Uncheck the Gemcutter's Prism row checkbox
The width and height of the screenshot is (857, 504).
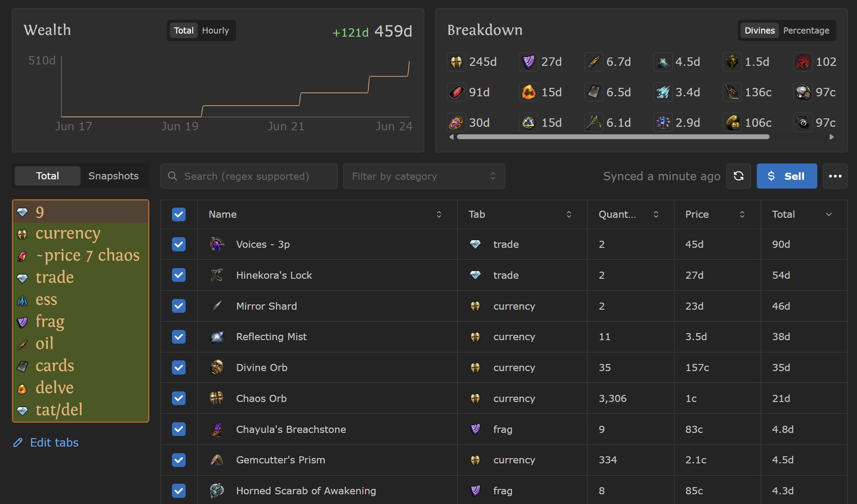(179, 460)
